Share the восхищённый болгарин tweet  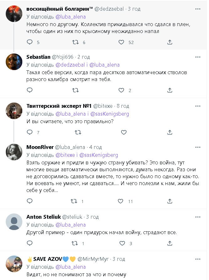click(x=169, y=42)
